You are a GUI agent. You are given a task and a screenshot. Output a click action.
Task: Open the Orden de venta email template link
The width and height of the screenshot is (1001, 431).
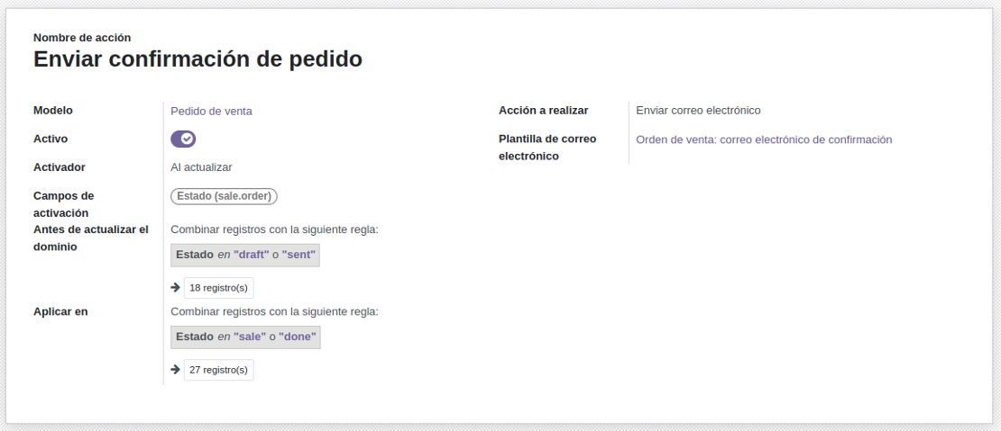[x=764, y=139]
